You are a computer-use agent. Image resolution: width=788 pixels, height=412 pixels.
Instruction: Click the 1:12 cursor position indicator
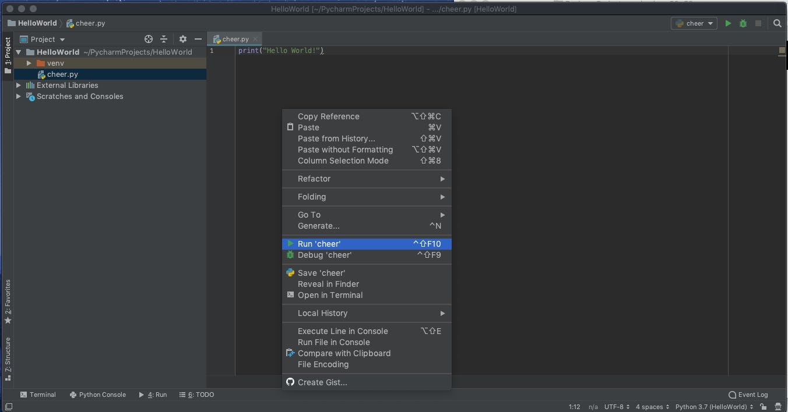[x=574, y=407]
